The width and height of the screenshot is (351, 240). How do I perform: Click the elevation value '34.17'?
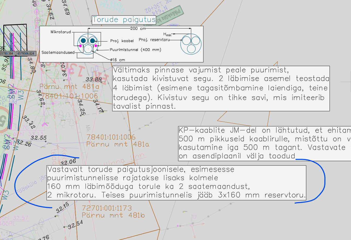pos(99,106)
